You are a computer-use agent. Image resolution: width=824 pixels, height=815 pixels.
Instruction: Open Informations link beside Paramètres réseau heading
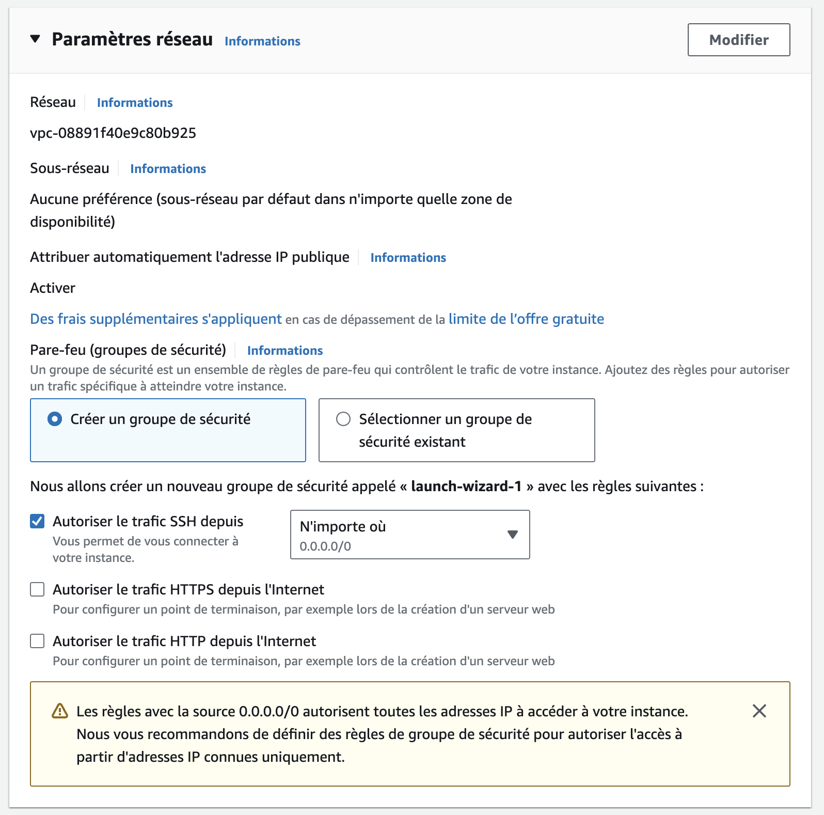click(x=262, y=41)
